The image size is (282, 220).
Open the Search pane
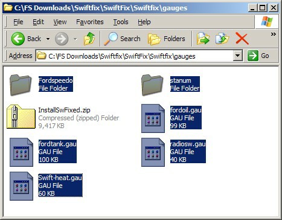(x=122, y=39)
